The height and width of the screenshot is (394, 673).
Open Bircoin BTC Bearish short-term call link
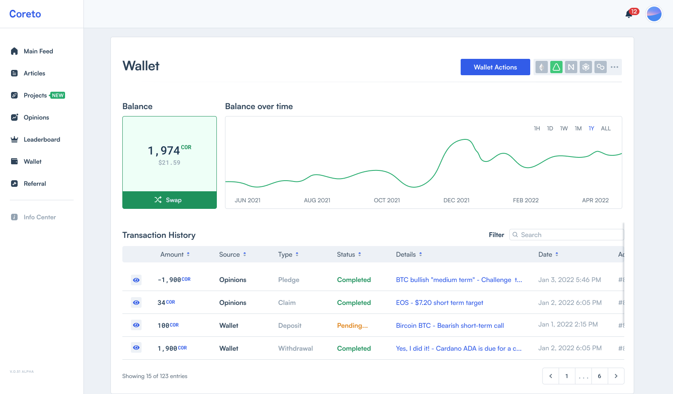[450, 325]
